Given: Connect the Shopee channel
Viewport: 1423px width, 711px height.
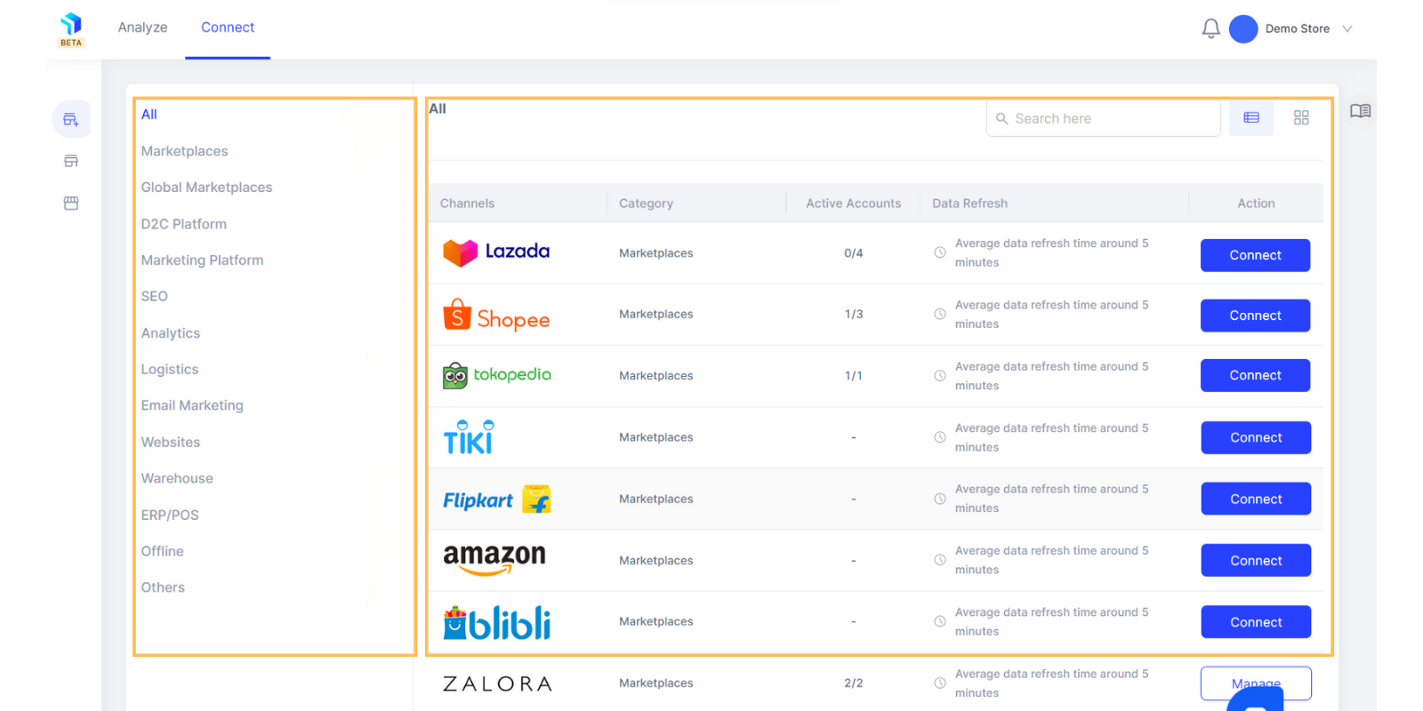Looking at the screenshot, I should (1255, 316).
